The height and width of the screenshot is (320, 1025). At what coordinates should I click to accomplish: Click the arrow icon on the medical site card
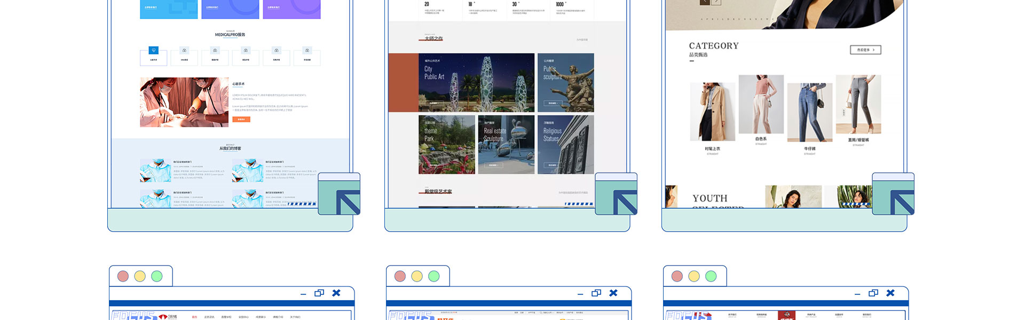[339, 194]
